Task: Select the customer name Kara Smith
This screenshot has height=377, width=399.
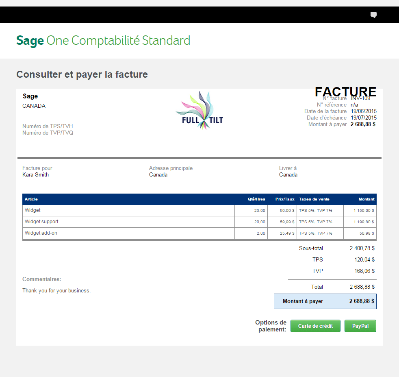Action: 35,175
